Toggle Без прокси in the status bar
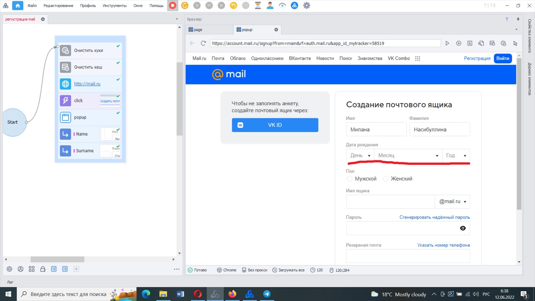This screenshot has height=301, width=535. tap(255, 270)
